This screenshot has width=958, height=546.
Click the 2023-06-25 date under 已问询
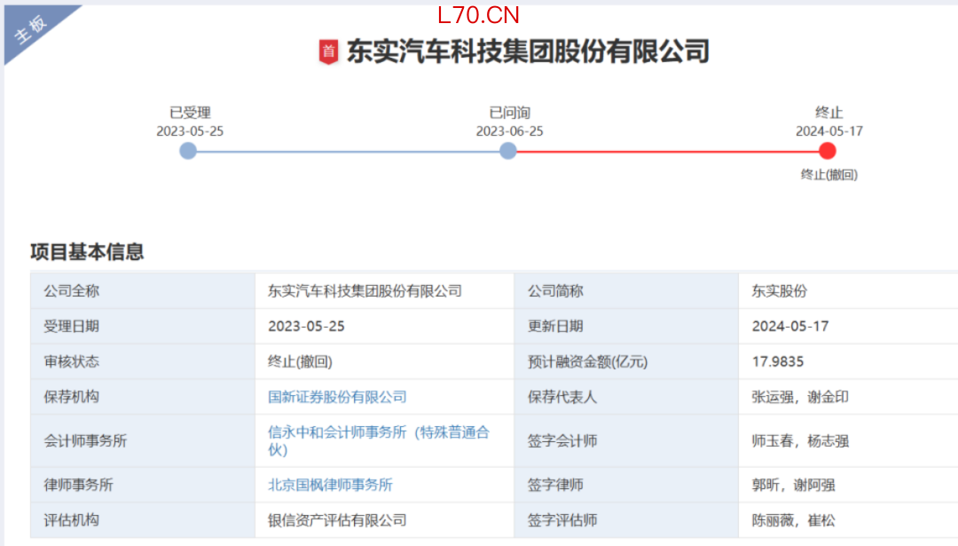[509, 131]
